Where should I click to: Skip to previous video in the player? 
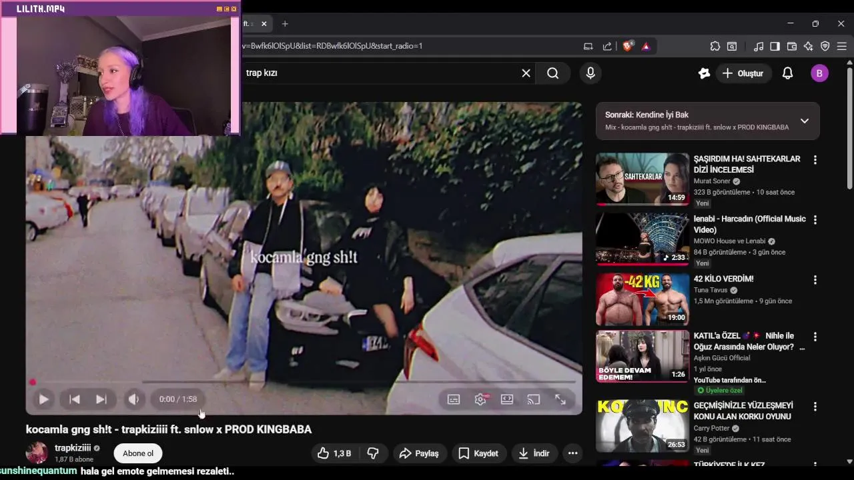click(x=75, y=399)
